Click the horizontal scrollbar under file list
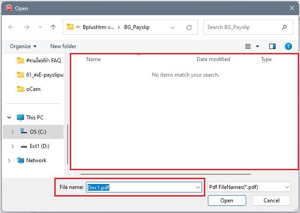 (x=166, y=174)
